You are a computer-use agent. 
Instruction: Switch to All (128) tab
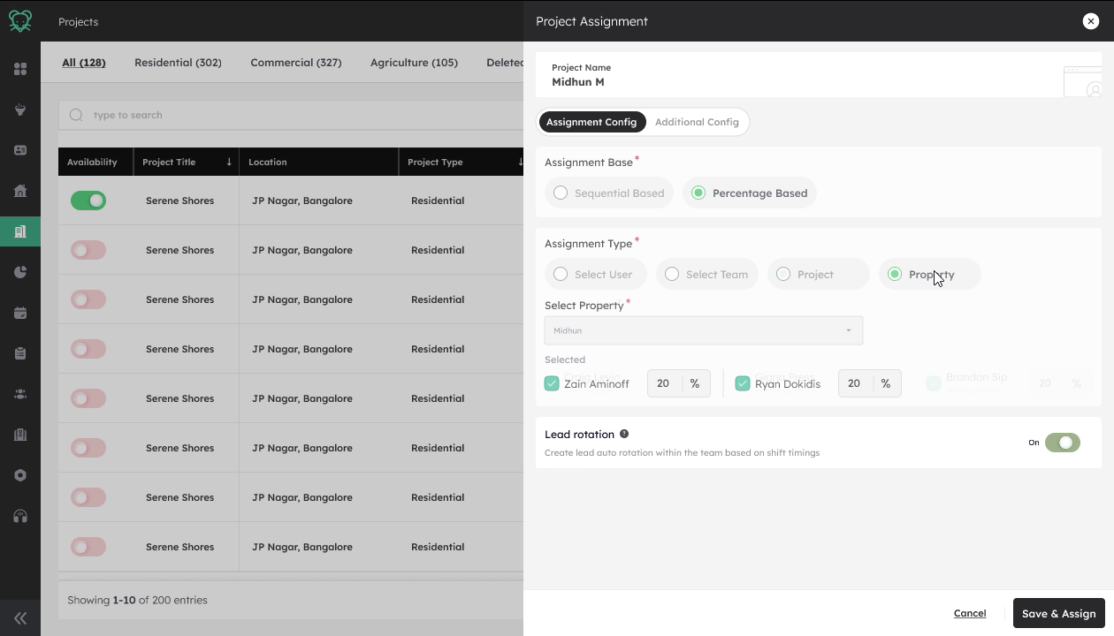(84, 63)
